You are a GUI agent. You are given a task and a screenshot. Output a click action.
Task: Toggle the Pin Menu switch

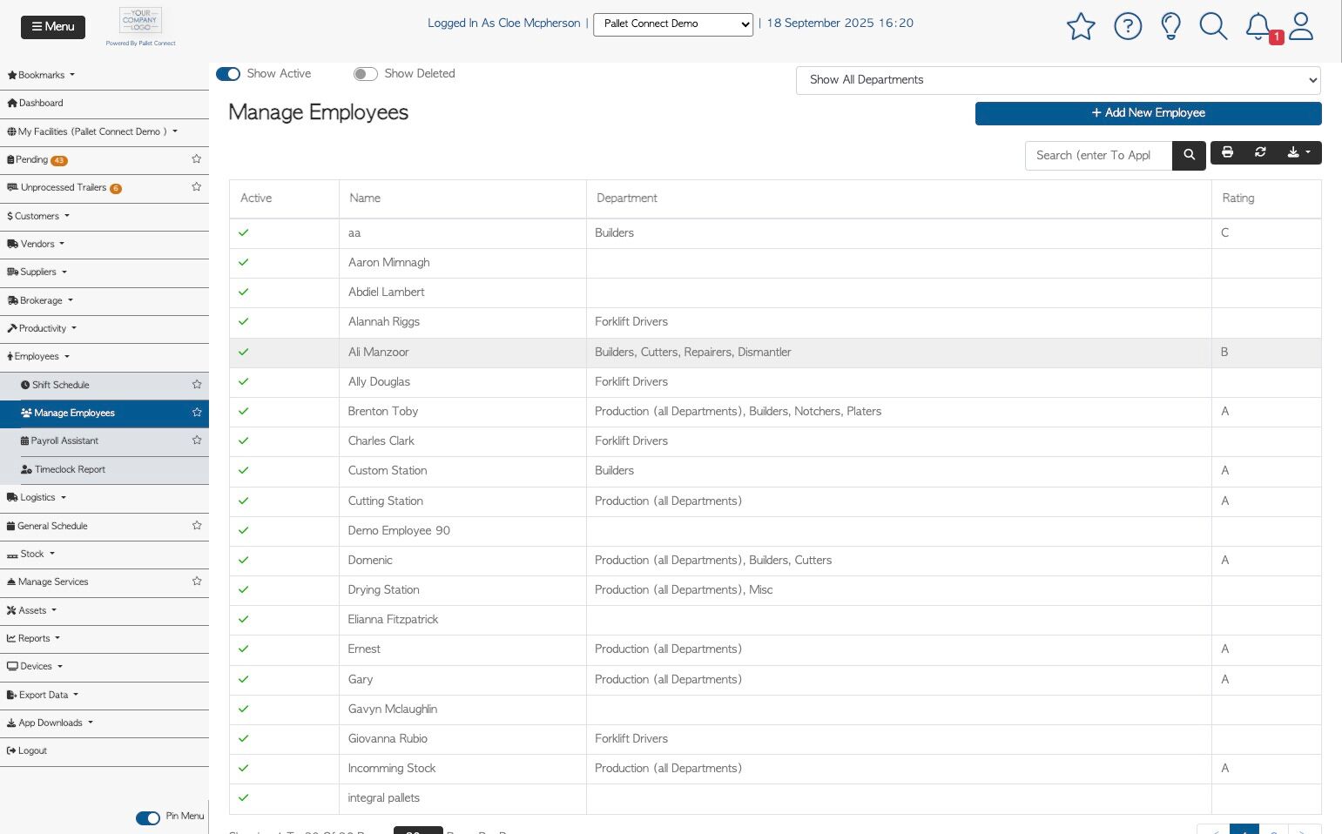pos(148,817)
